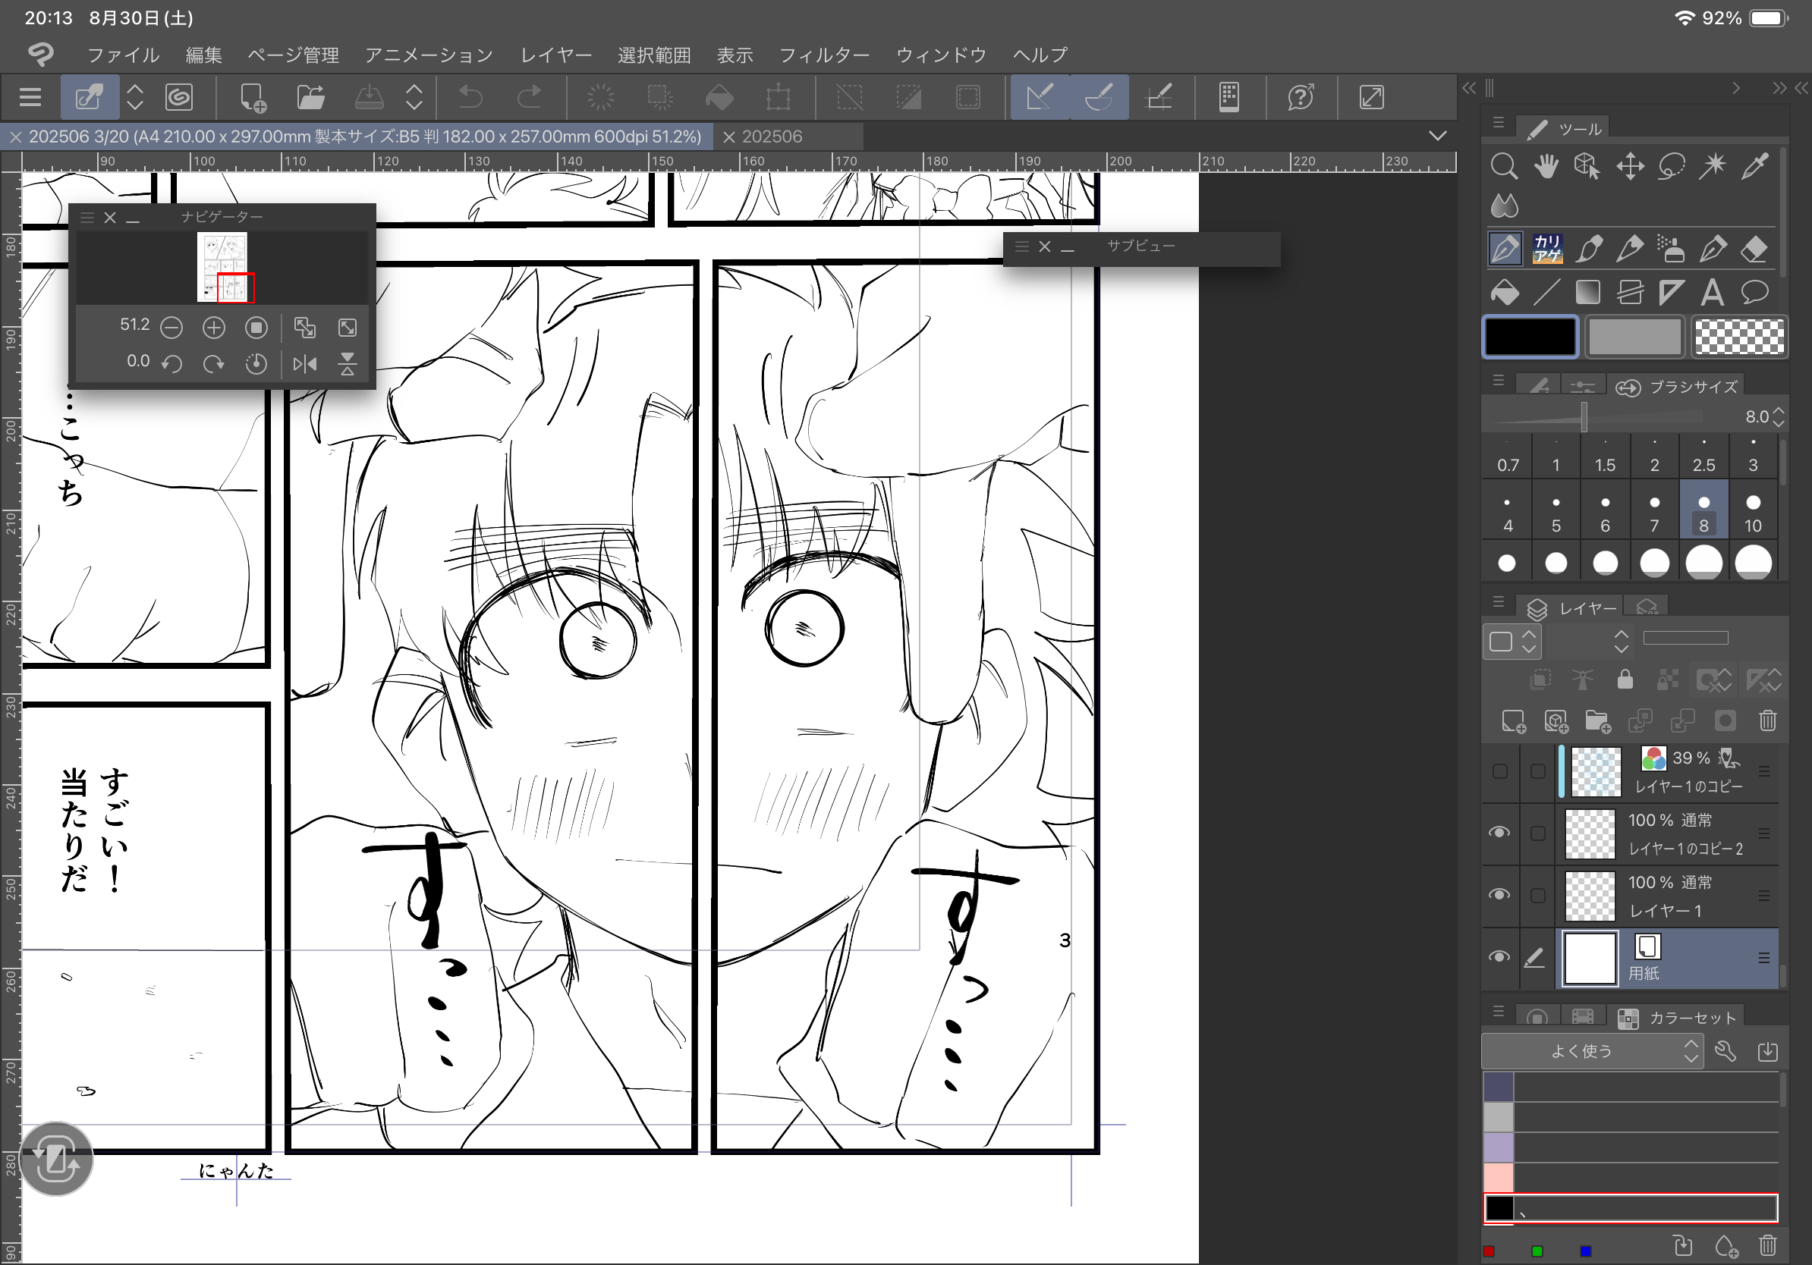
Task: Pick the Text tool
Action: [1711, 293]
